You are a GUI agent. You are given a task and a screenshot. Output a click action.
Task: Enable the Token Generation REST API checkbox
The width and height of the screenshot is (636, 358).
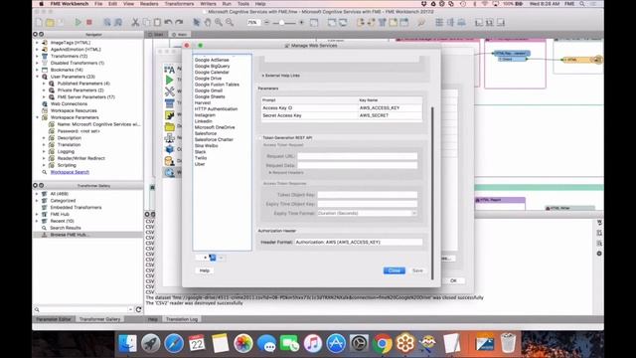tap(260, 137)
